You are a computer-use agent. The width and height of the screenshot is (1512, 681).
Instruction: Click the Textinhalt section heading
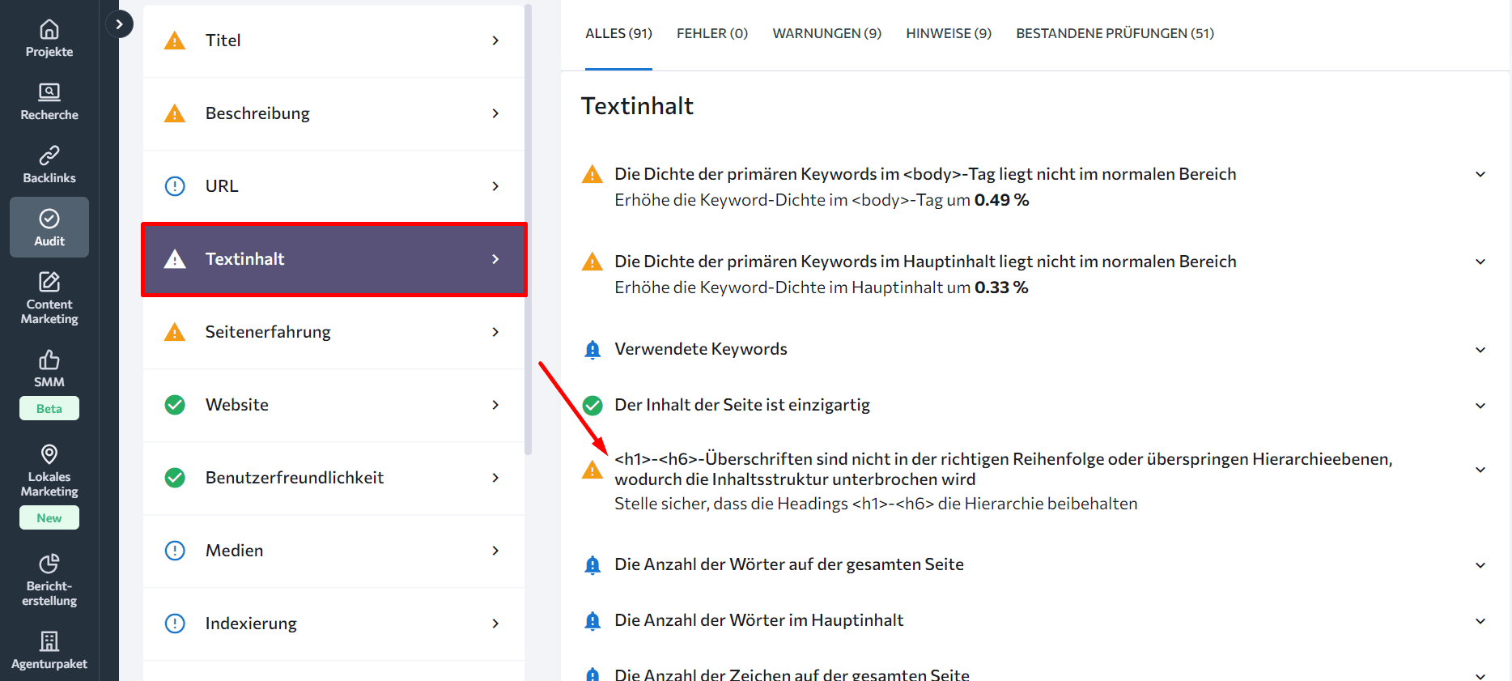coord(637,106)
